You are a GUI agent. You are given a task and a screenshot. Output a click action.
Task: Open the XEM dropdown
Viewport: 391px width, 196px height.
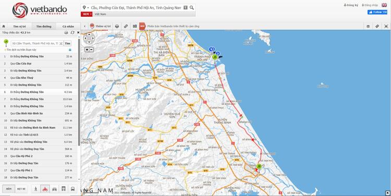87,14
